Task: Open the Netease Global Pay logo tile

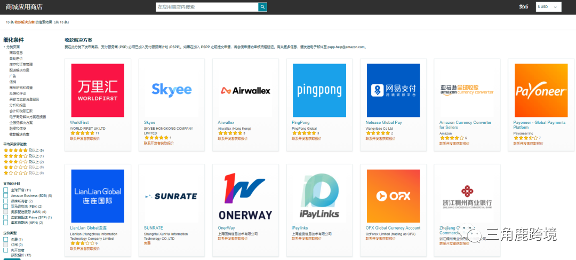Action: 393,90
